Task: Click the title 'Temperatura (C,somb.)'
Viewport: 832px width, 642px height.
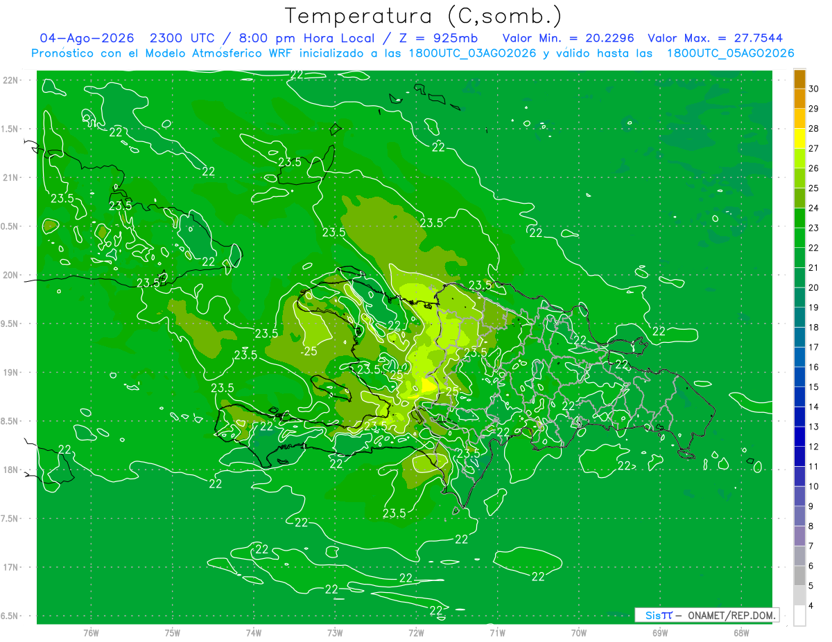Action: click(x=424, y=16)
